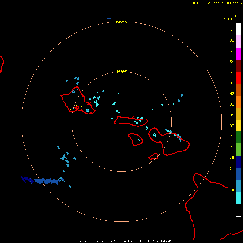Click the 'TOPS' legend title

click(237, 16)
